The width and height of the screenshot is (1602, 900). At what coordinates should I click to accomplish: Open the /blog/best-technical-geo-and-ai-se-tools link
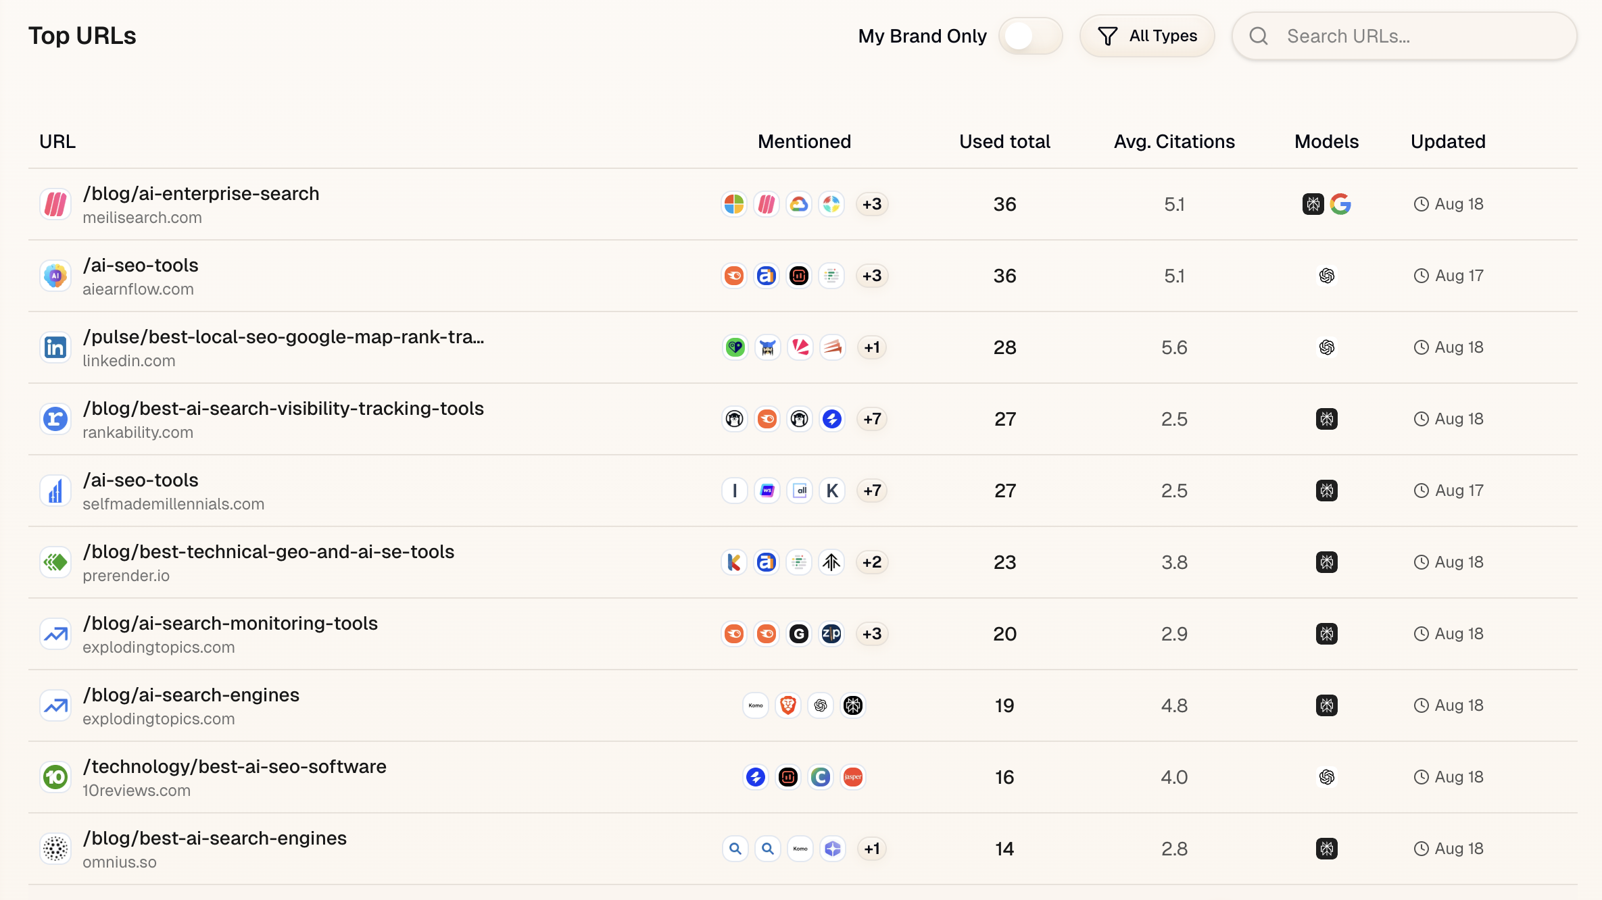(268, 552)
